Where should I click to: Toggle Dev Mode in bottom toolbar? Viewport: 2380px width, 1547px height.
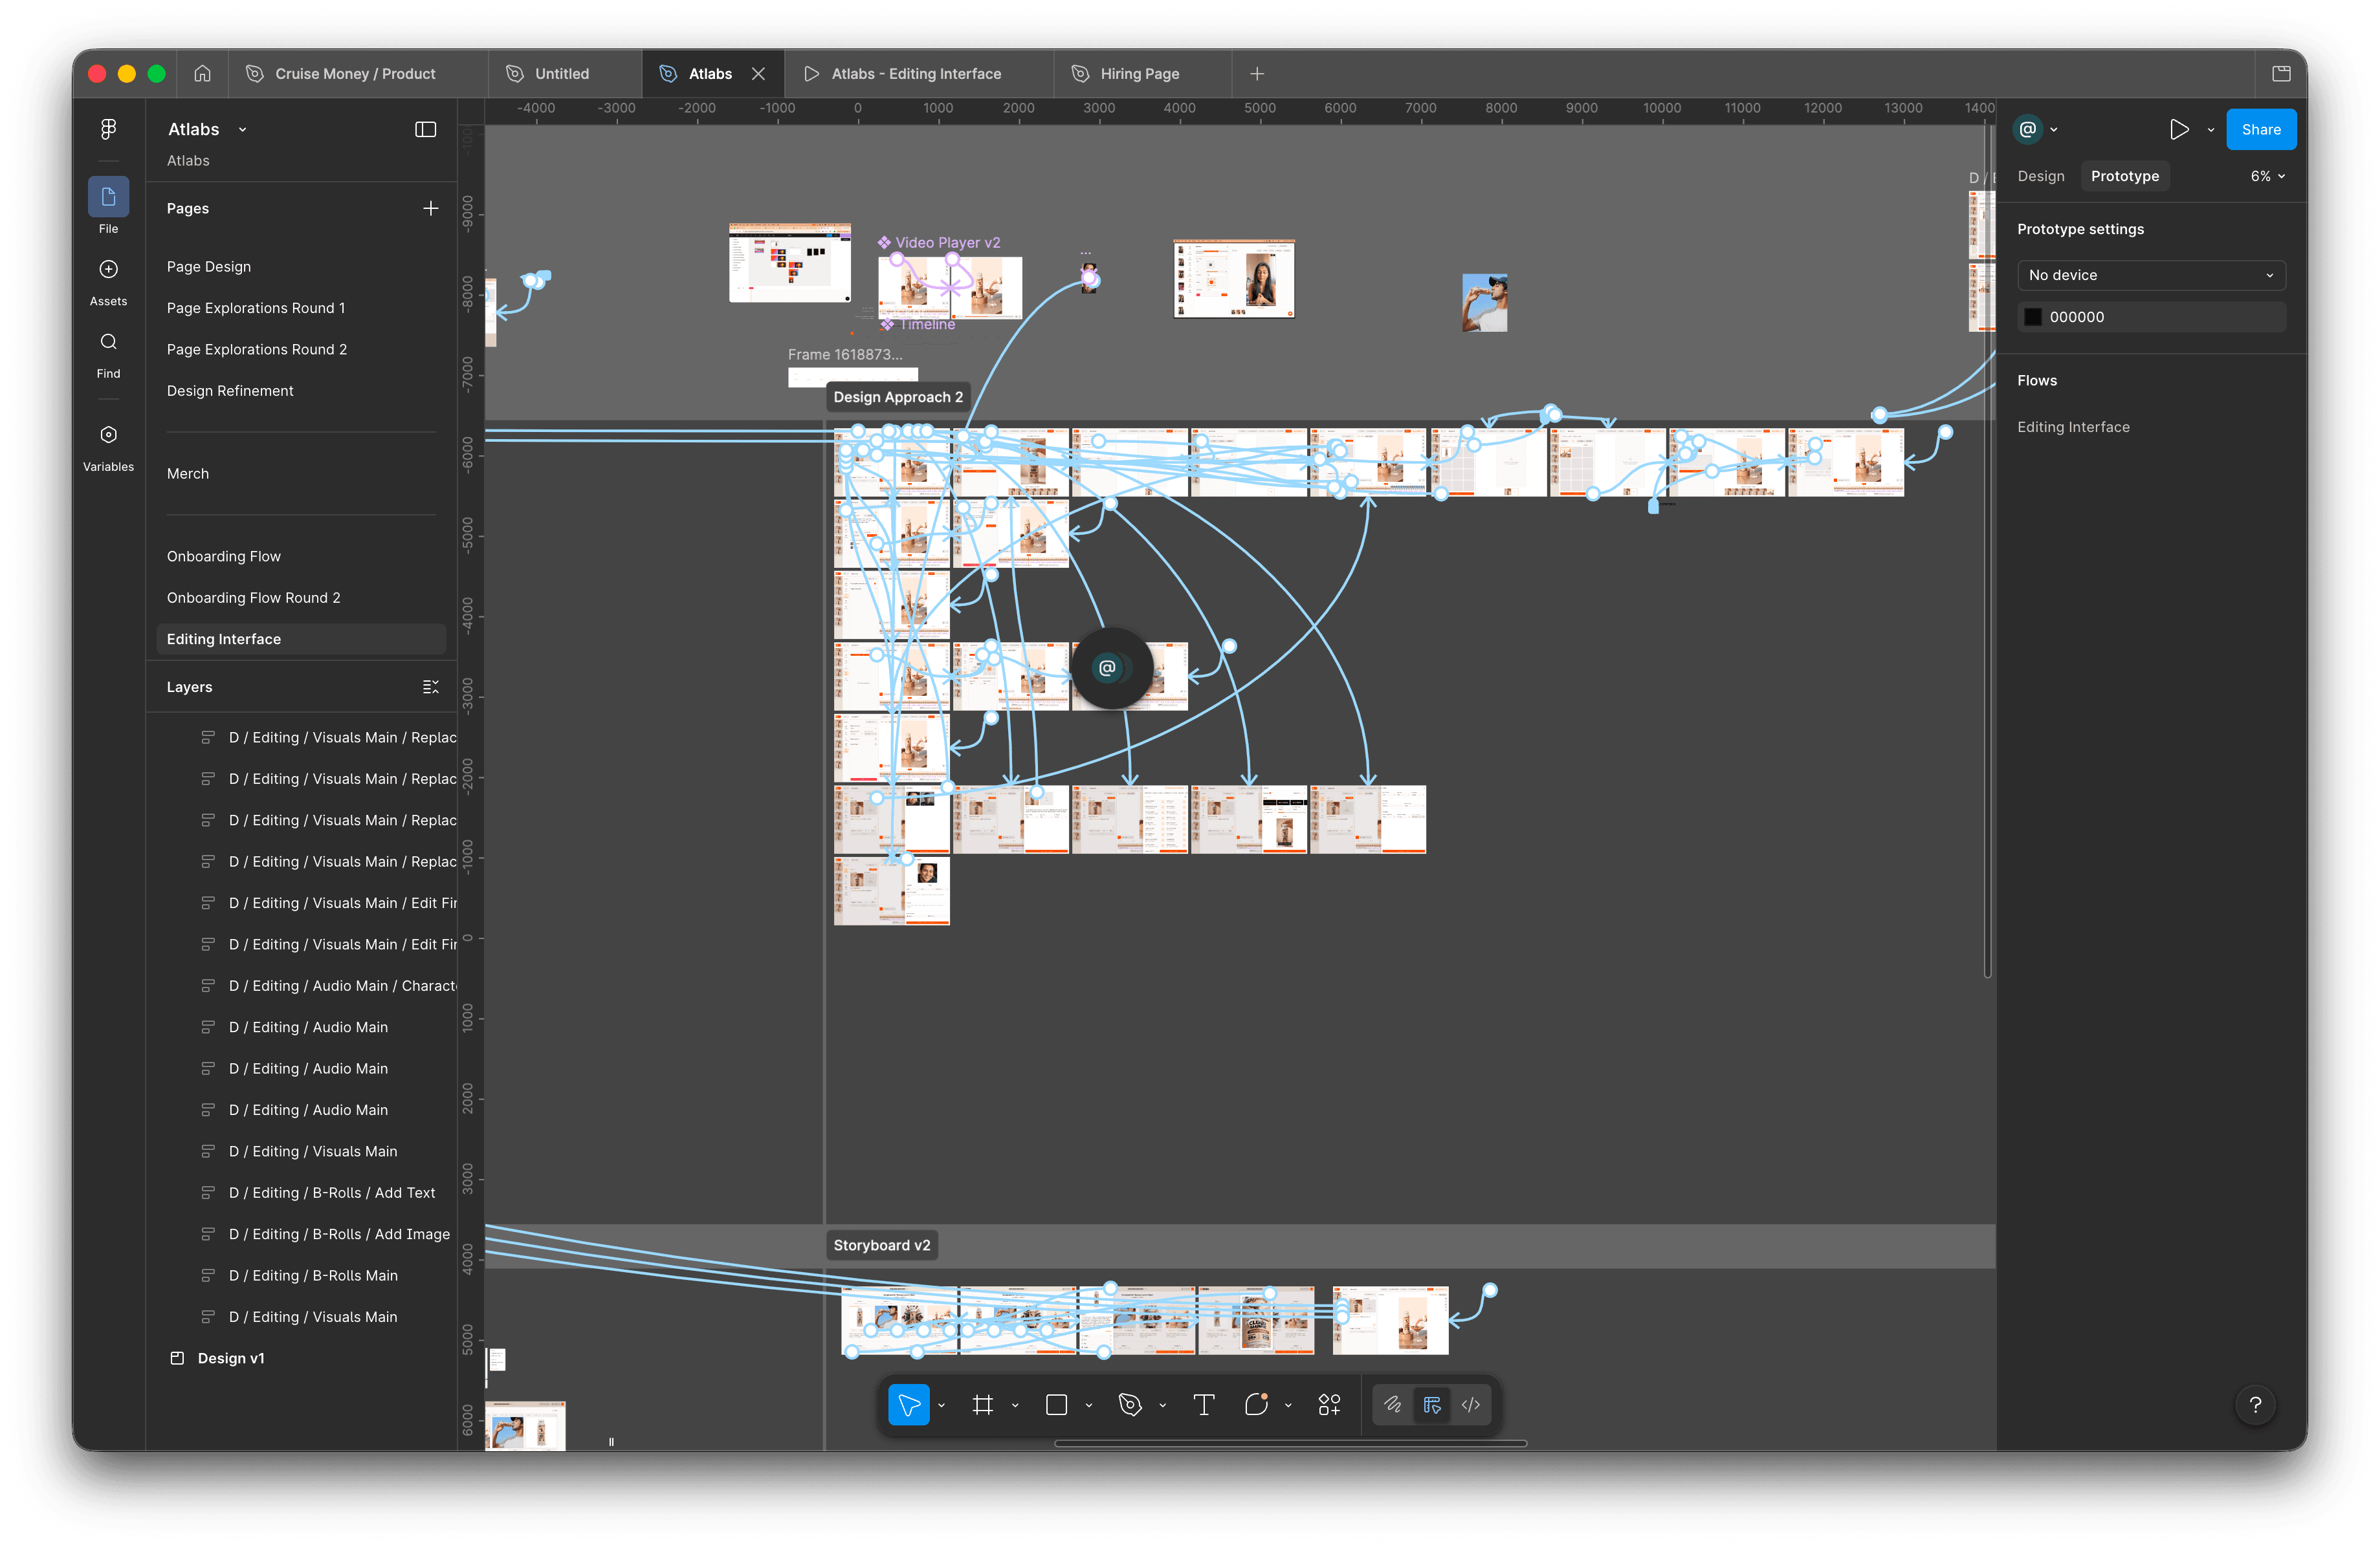(x=1470, y=1405)
